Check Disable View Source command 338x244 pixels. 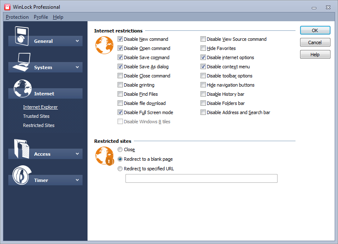(203, 39)
